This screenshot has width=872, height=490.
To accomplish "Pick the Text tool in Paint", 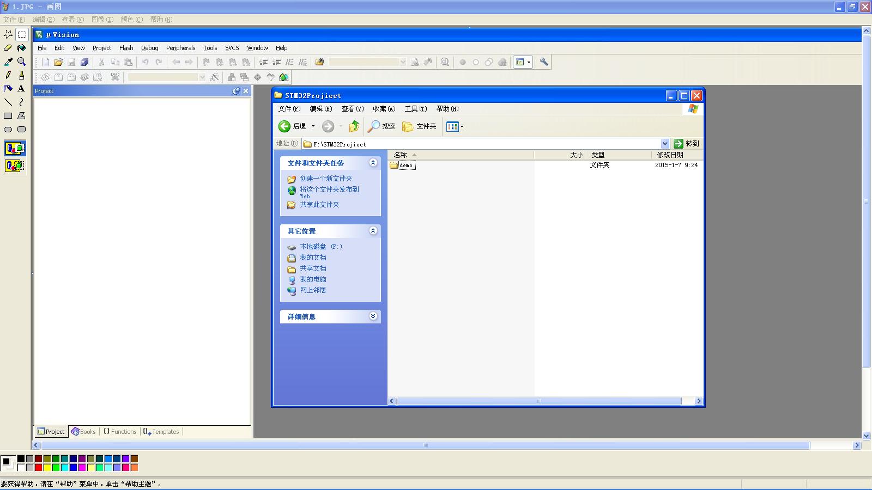I will coord(22,88).
